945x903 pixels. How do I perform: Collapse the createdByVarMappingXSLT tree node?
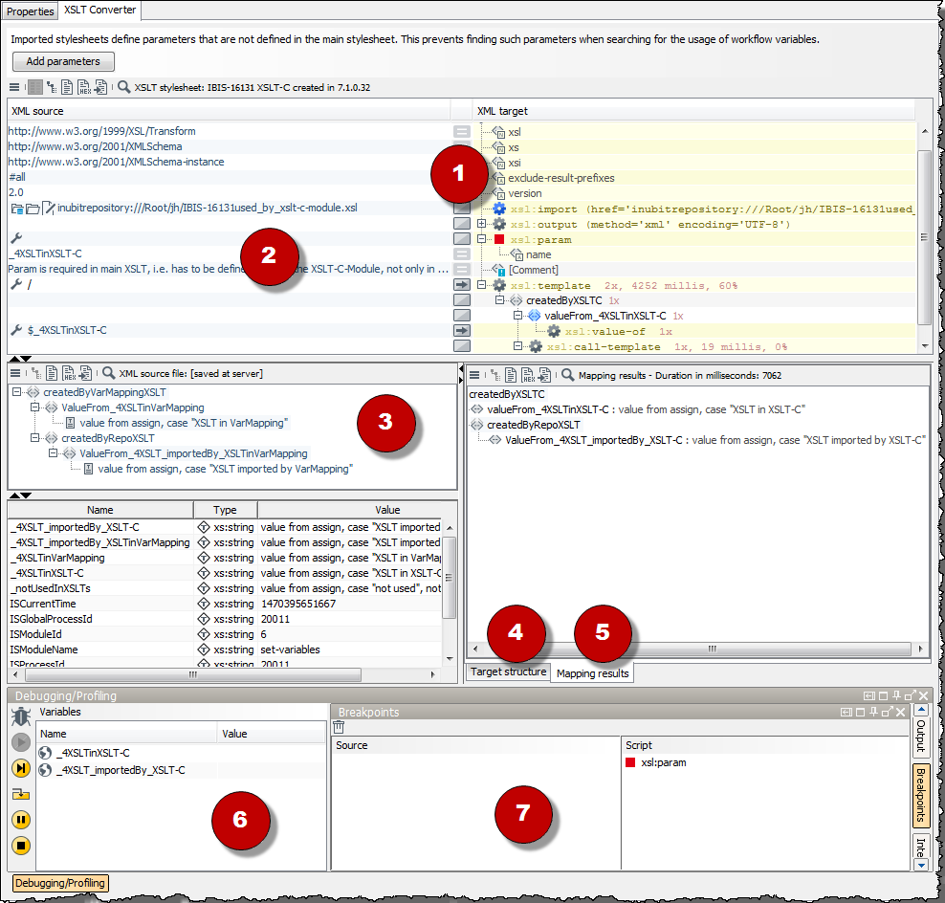point(16,392)
